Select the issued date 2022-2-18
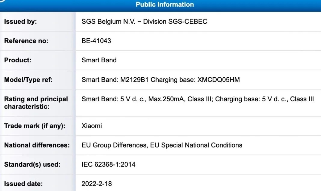 [x=96, y=184]
